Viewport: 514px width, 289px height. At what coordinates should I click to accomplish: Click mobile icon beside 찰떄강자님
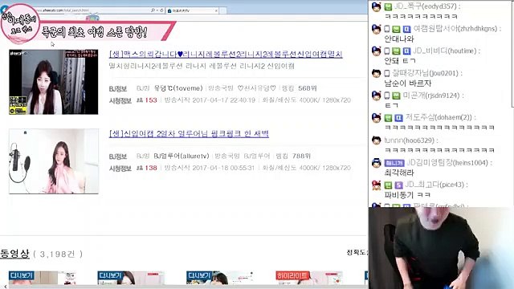point(387,73)
